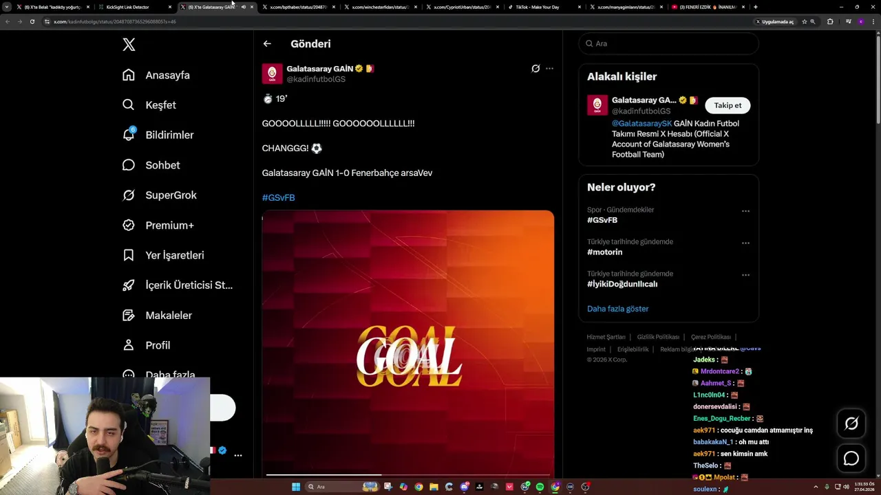
Task: Open the post's three-dot more menu
Action: (549, 69)
